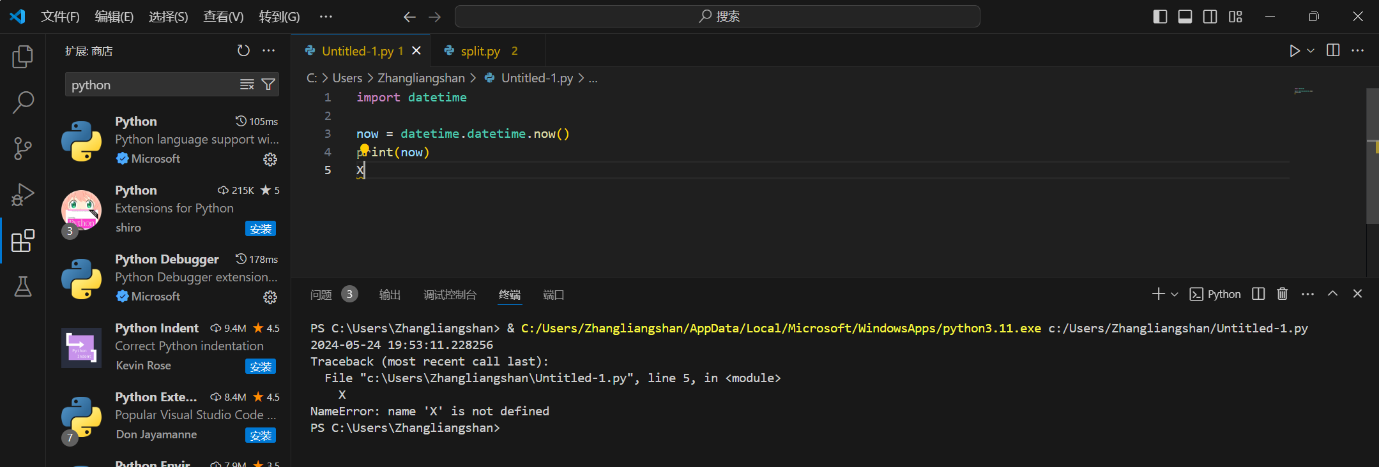Expand the menu bar overflow ellipsis
The image size is (1379, 467).
326,17
